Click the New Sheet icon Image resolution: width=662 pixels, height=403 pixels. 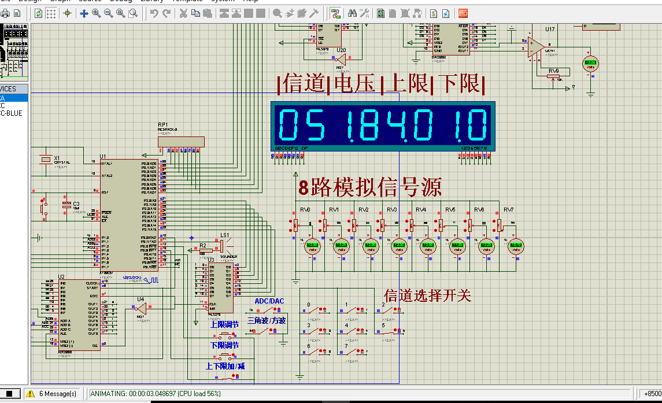pos(393,13)
